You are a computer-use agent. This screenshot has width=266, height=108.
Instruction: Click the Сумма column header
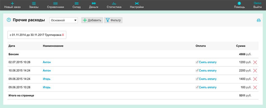pyautogui.click(x=241, y=46)
